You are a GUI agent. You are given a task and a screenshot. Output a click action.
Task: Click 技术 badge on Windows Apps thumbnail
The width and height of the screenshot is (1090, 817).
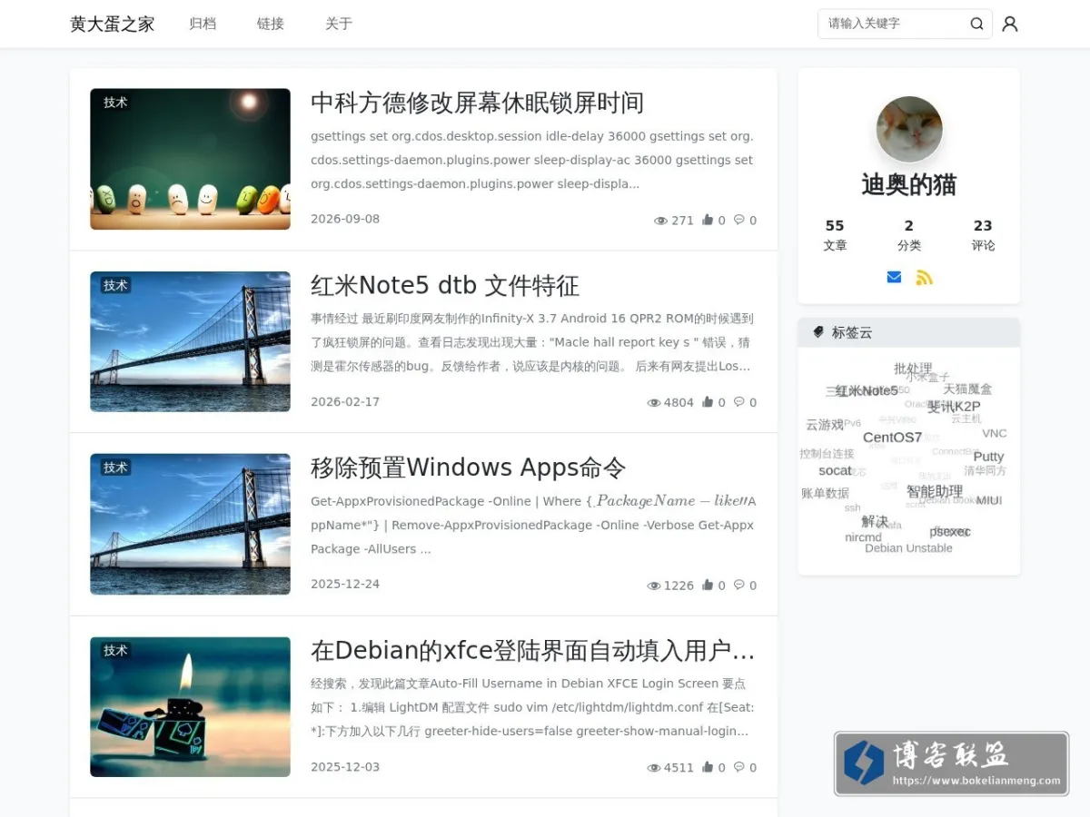115,468
